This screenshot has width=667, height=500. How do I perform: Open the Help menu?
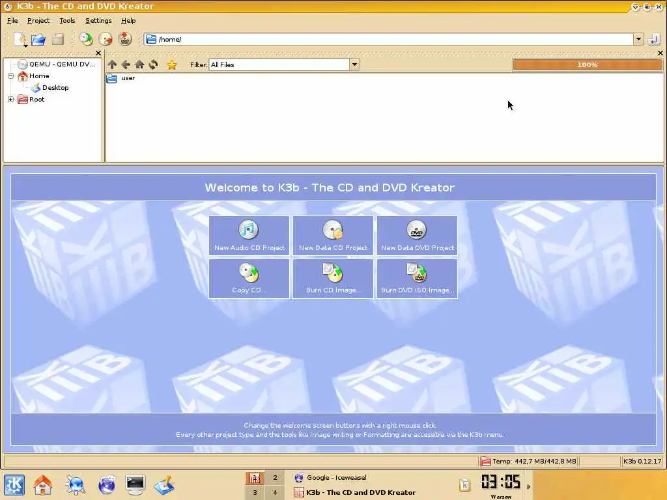click(128, 20)
